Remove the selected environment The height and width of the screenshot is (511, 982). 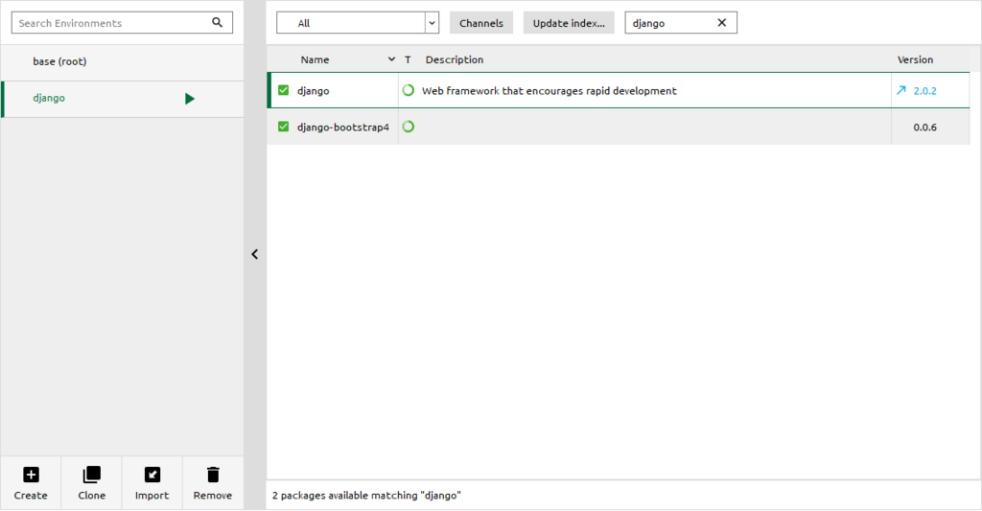pos(213,483)
